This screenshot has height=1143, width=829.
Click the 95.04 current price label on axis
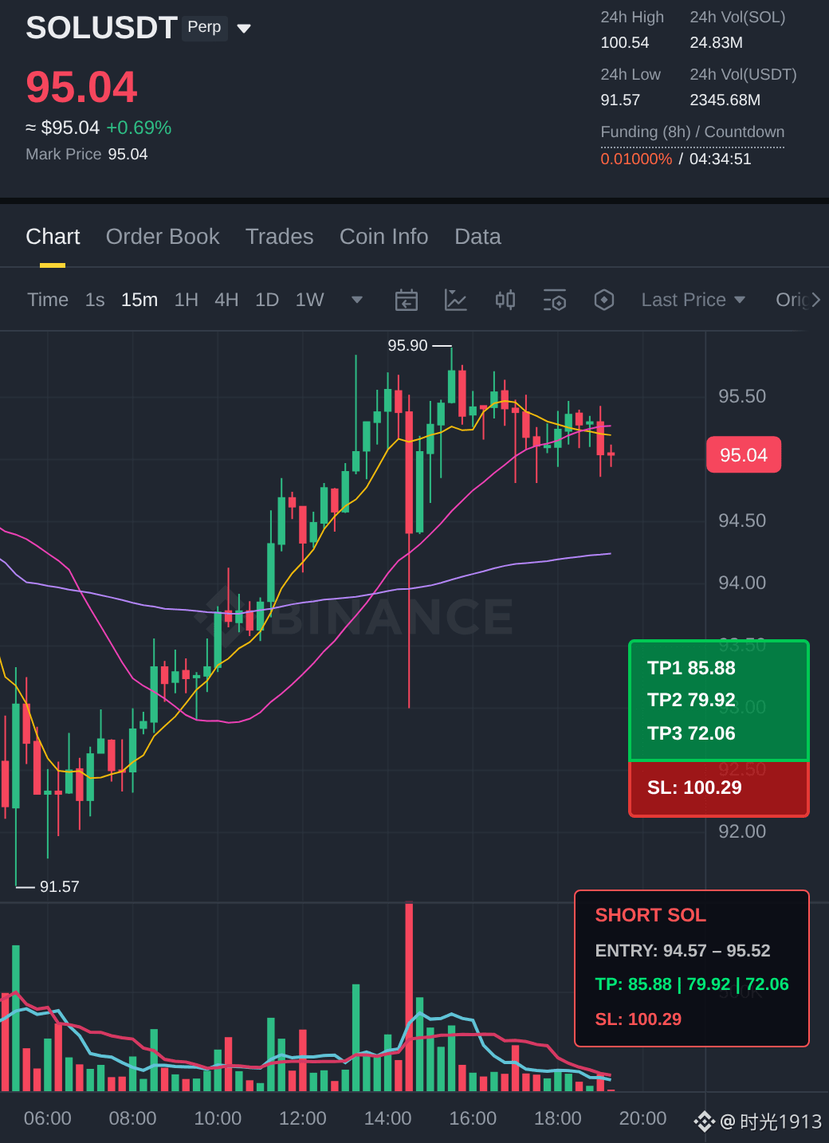(744, 455)
